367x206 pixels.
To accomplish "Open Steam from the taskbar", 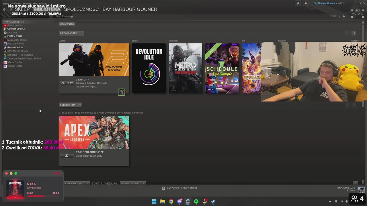I will click(x=213, y=201).
